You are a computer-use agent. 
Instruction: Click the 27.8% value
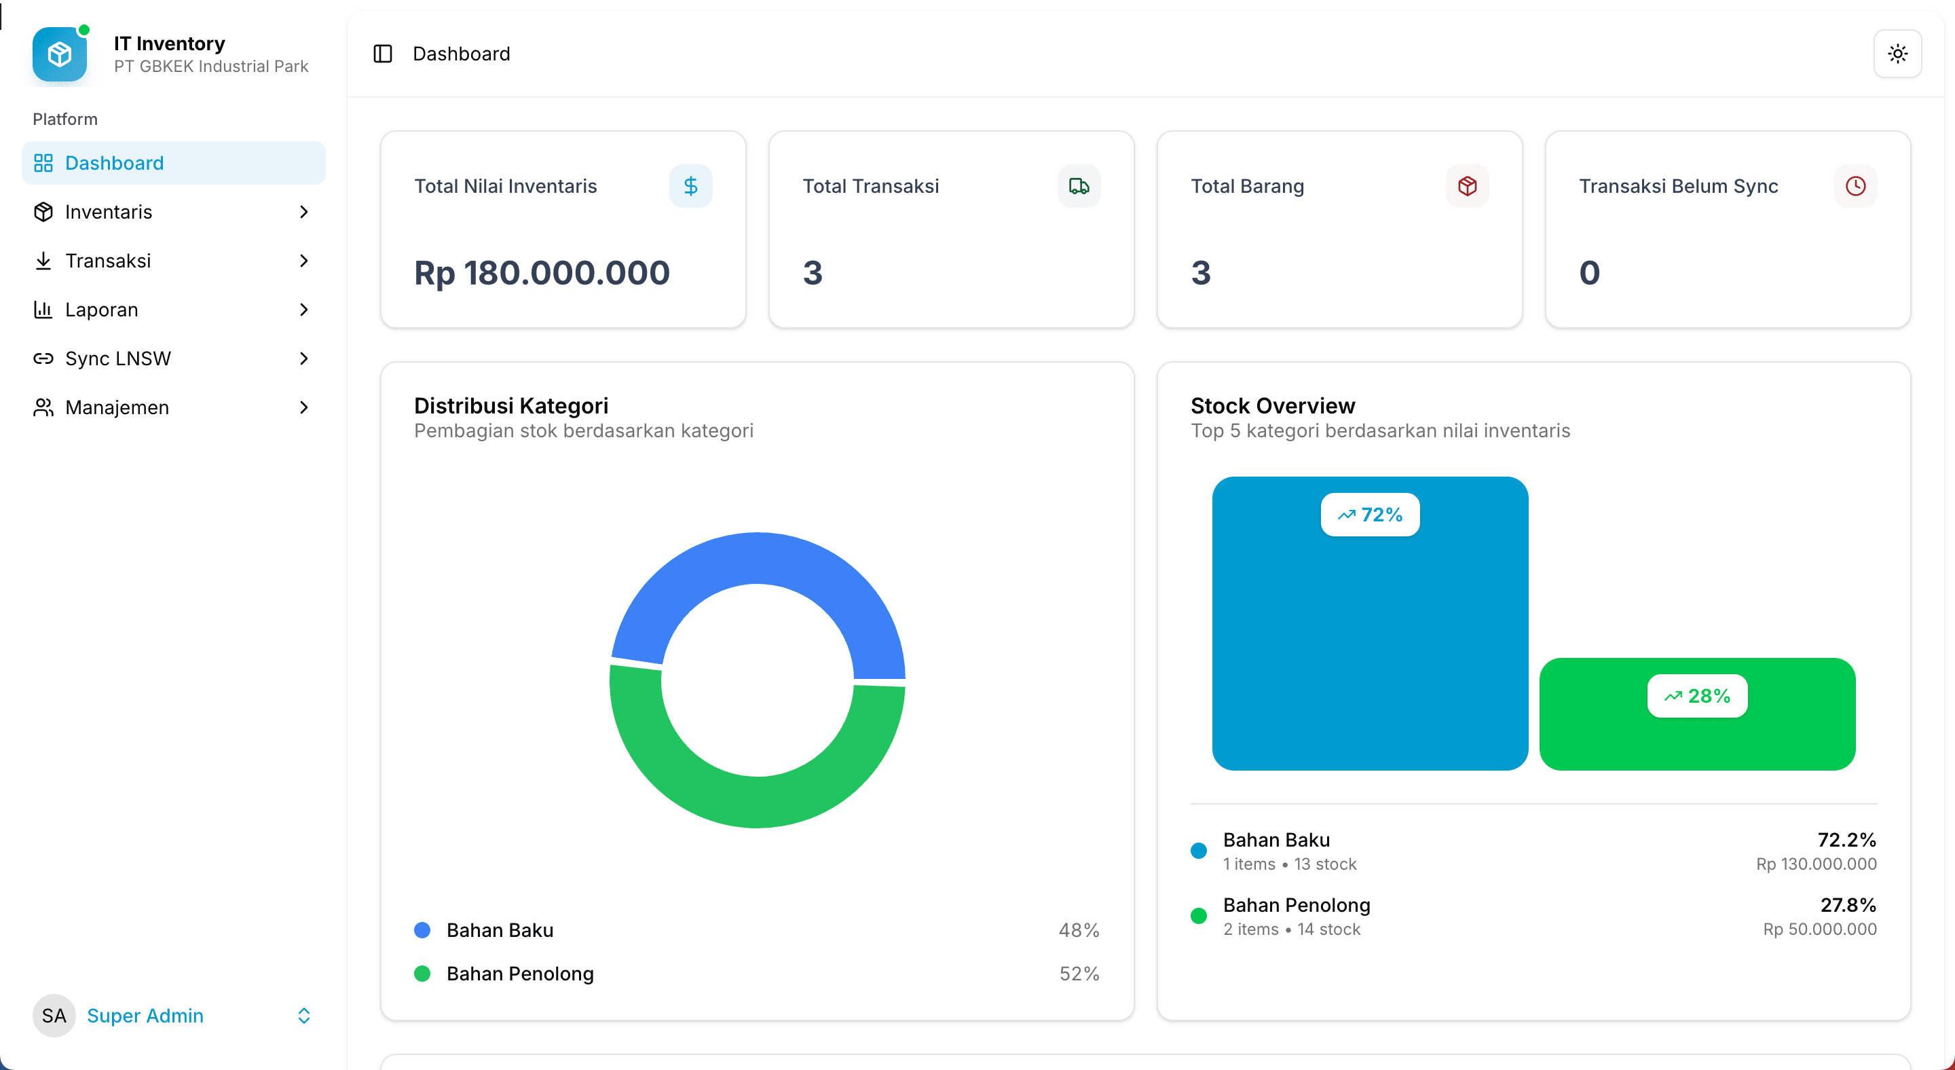pos(1848,904)
